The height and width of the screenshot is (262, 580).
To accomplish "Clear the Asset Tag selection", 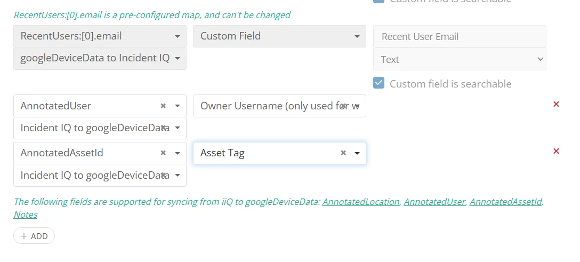I will coord(343,153).
